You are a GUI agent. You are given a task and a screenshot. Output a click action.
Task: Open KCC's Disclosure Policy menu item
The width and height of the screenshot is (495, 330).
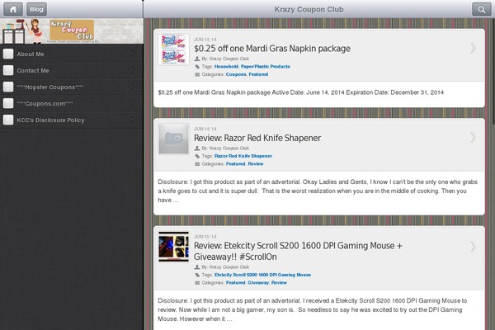tap(72, 120)
